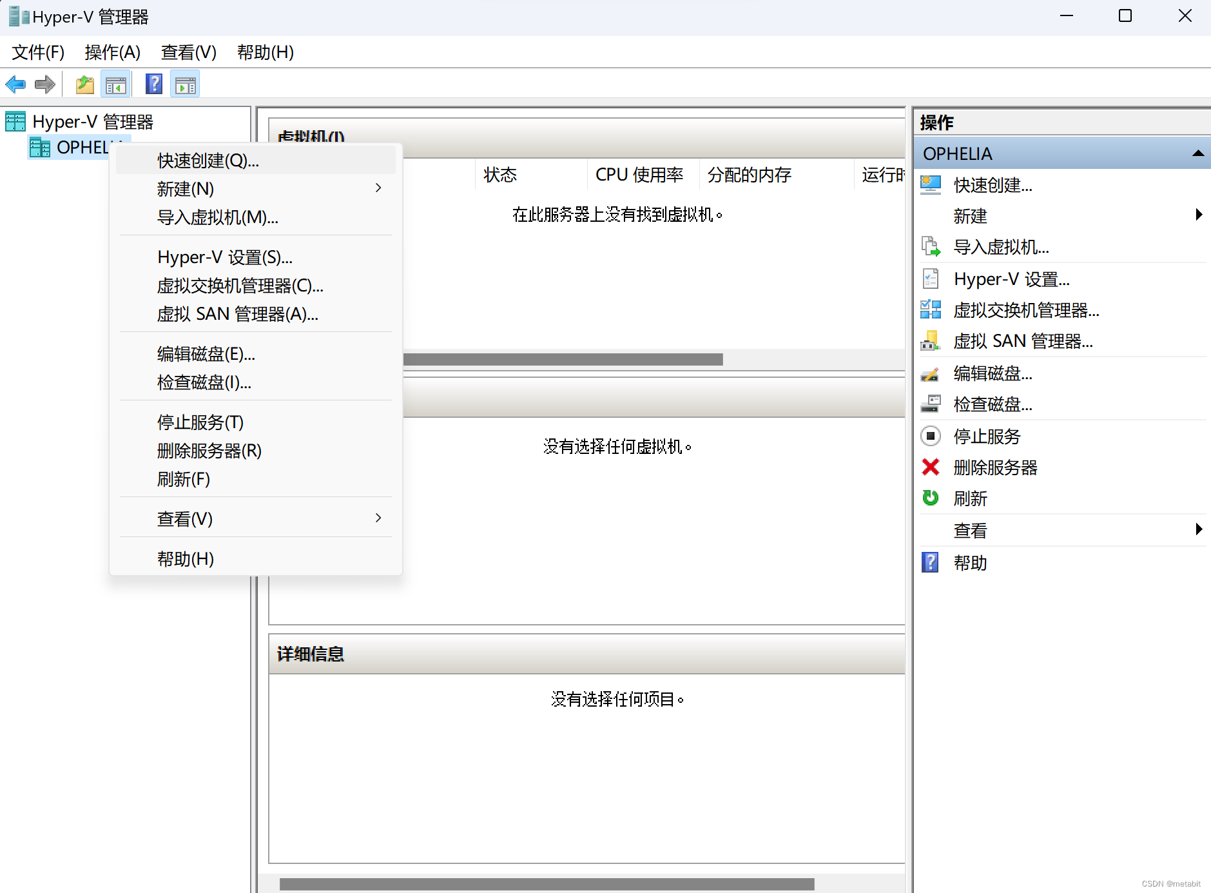Choose Hyper-V 设置(S)... from context menu
The image size is (1211, 893).
pyautogui.click(x=256, y=257)
